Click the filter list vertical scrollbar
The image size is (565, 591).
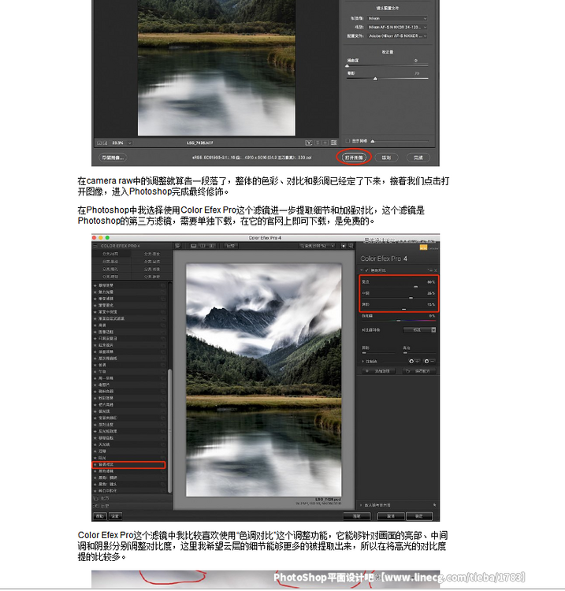click(169, 431)
